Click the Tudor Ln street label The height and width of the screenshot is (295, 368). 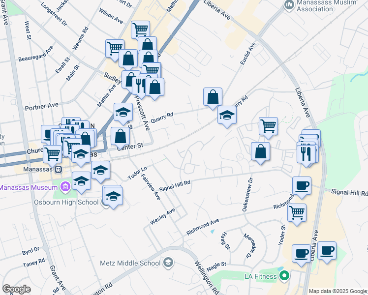137,173
